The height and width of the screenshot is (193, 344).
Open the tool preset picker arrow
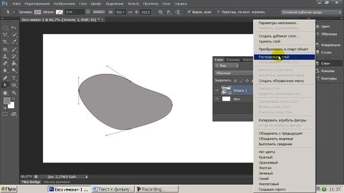point(13,12)
